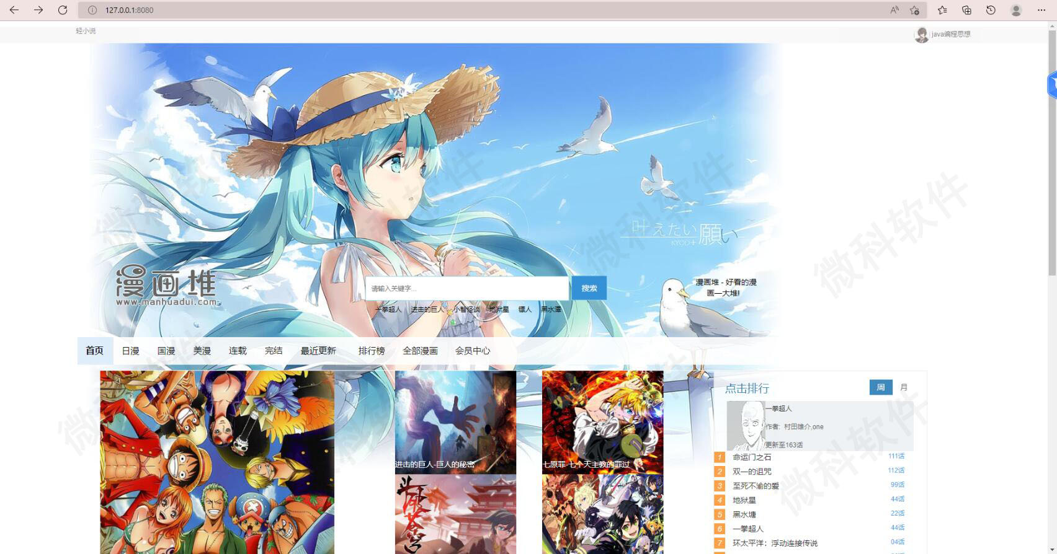Open the browser Settings and more menu
Screen dimensions: 1057x554
point(1041,10)
